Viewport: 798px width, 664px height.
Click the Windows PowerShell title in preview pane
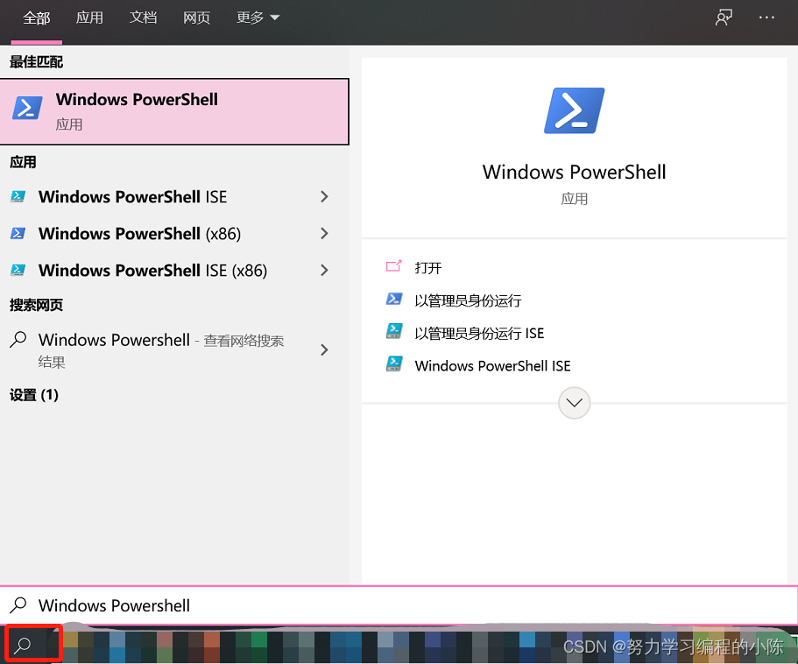tap(574, 172)
